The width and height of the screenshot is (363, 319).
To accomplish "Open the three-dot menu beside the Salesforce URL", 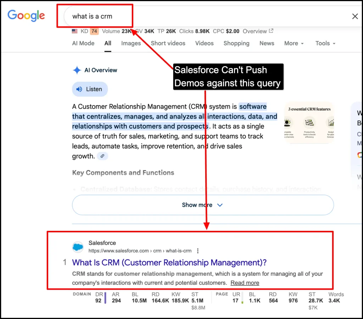I will tap(197, 250).
